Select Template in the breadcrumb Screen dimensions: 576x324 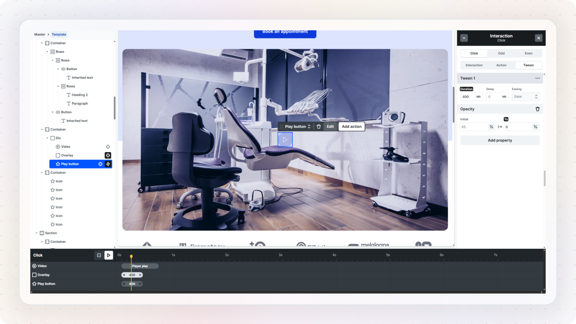pyautogui.click(x=59, y=35)
